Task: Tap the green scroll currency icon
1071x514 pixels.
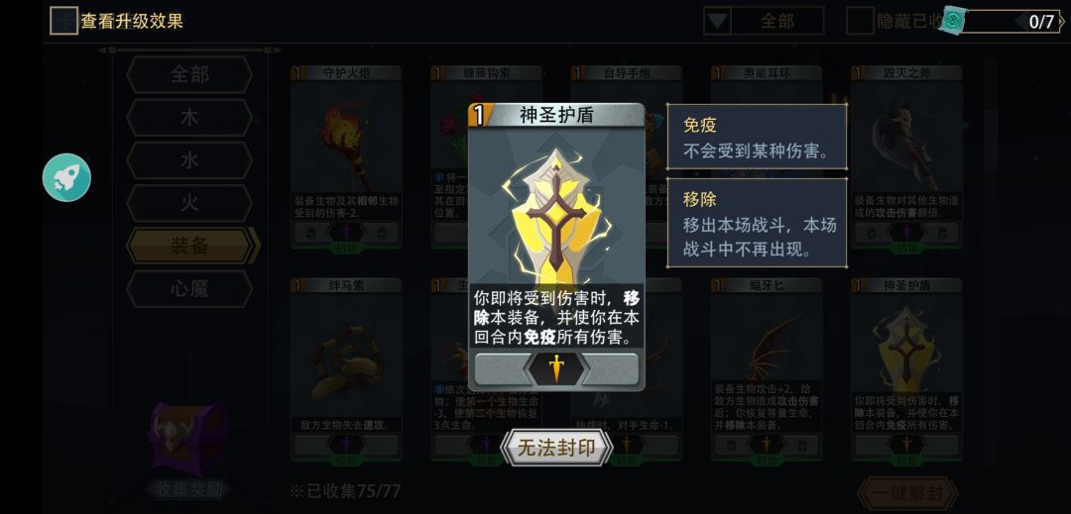Action: tap(953, 21)
